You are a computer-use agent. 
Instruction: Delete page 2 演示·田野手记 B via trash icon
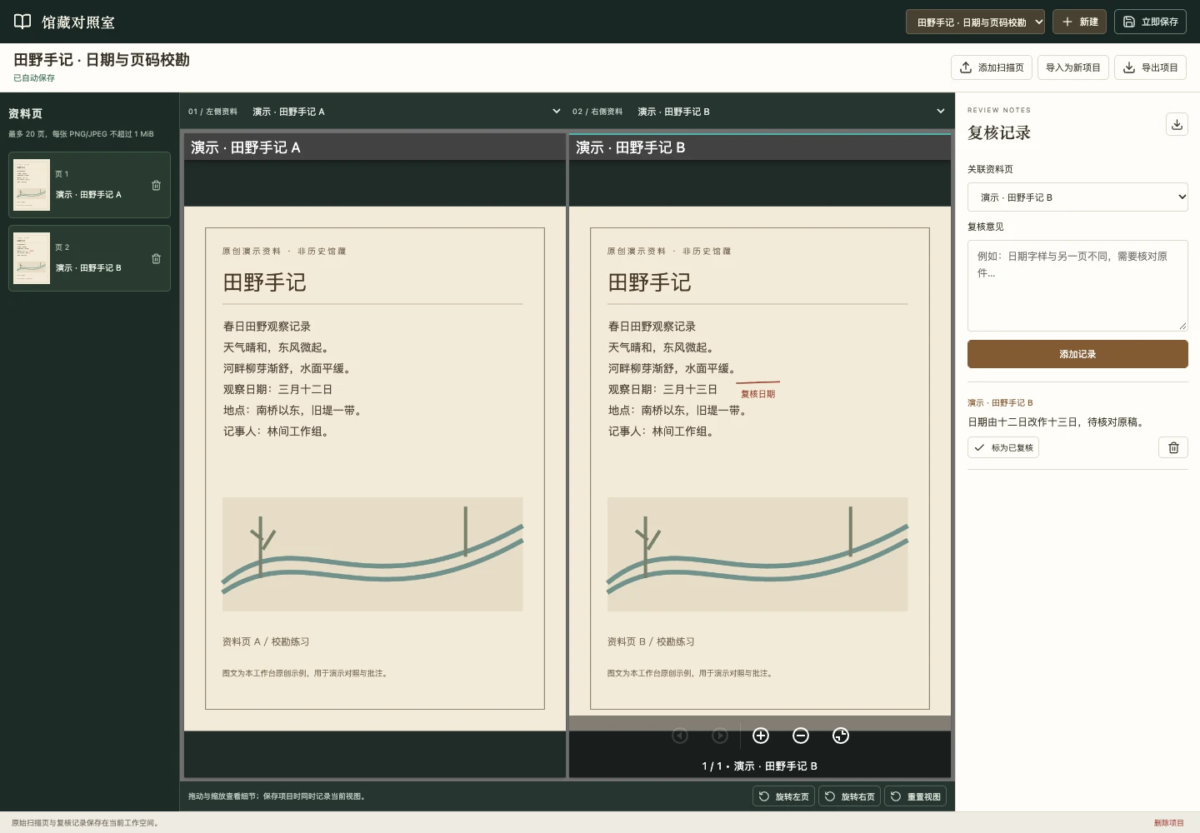[156, 258]
